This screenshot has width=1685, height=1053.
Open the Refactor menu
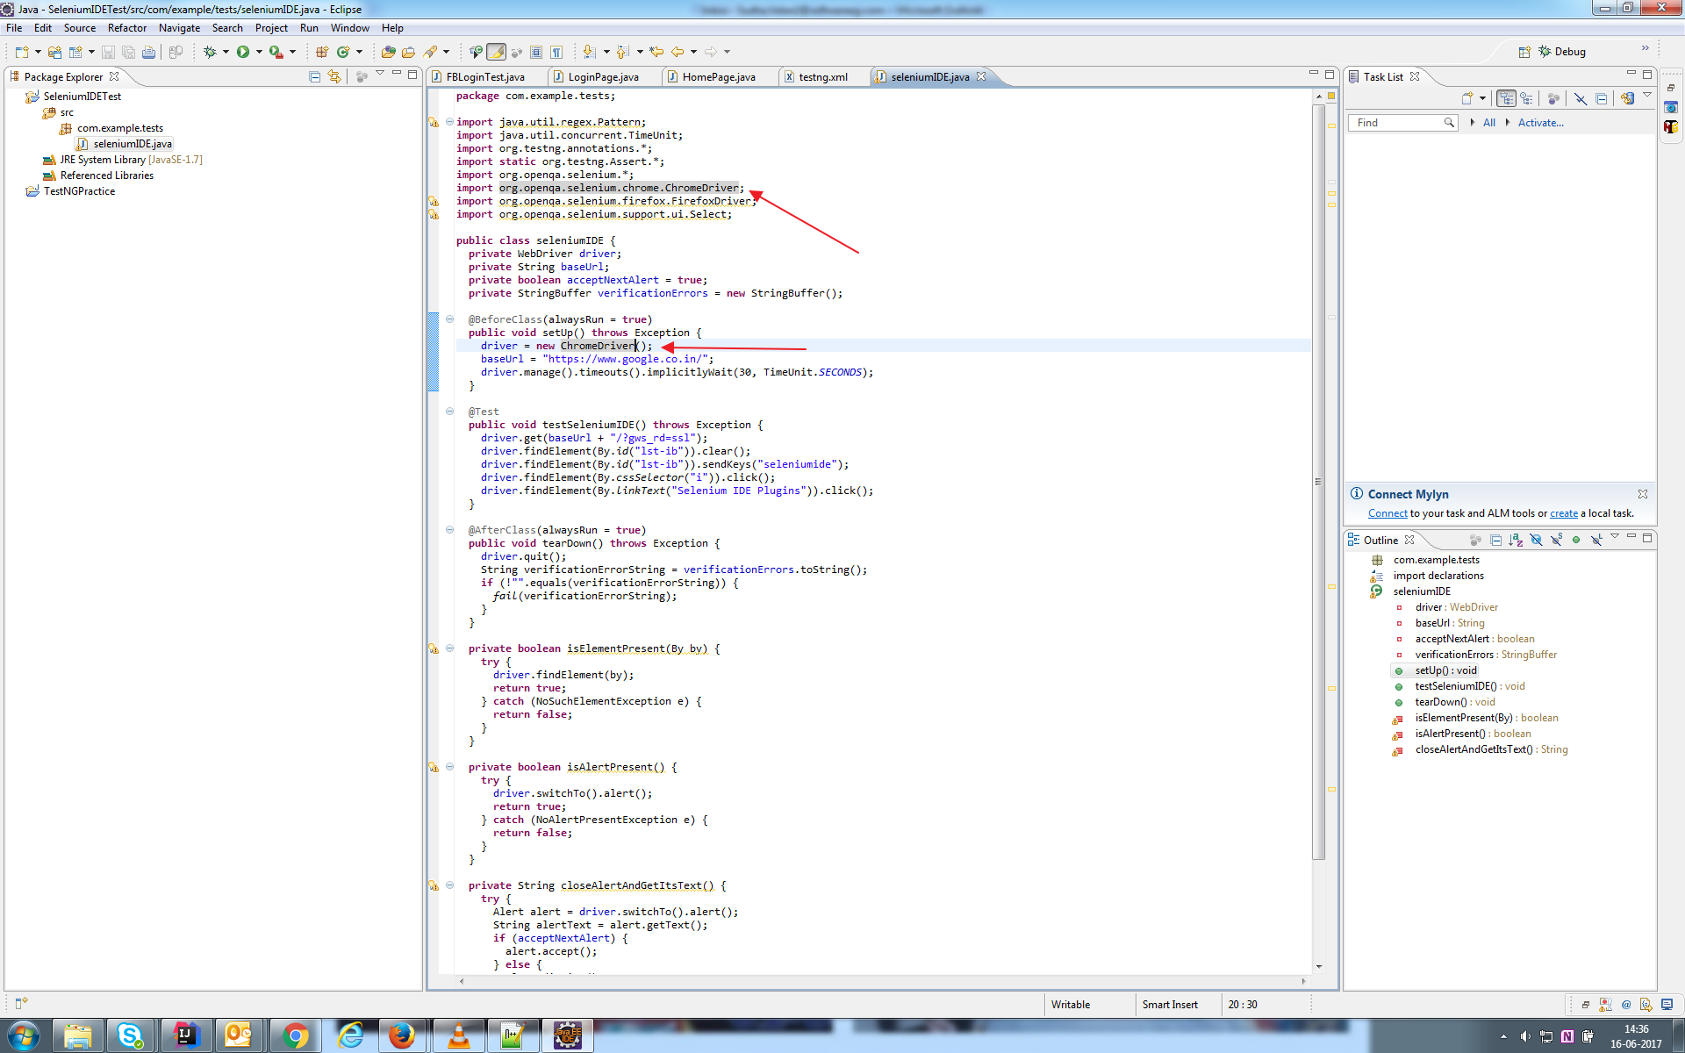[x=126, y=28]
